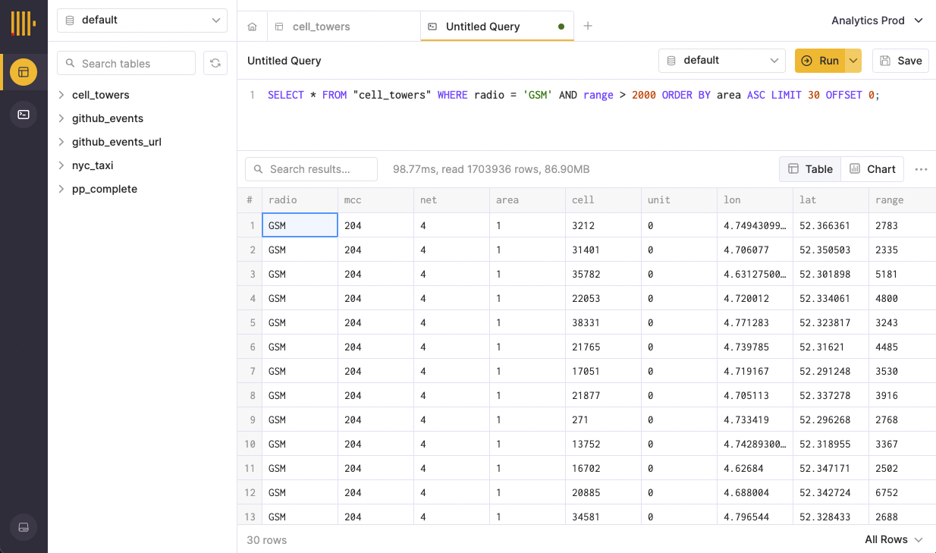Open the Analytics Prod selector
Viewport: 936px width, 553px height.
[x=877, y=20]
